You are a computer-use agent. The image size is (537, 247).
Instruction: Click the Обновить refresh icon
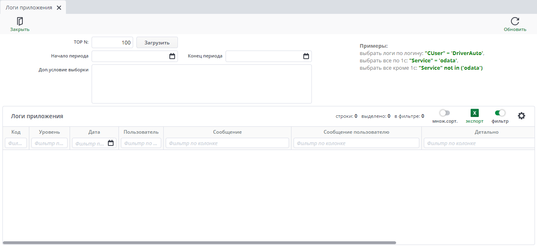[x=515, y=21]
